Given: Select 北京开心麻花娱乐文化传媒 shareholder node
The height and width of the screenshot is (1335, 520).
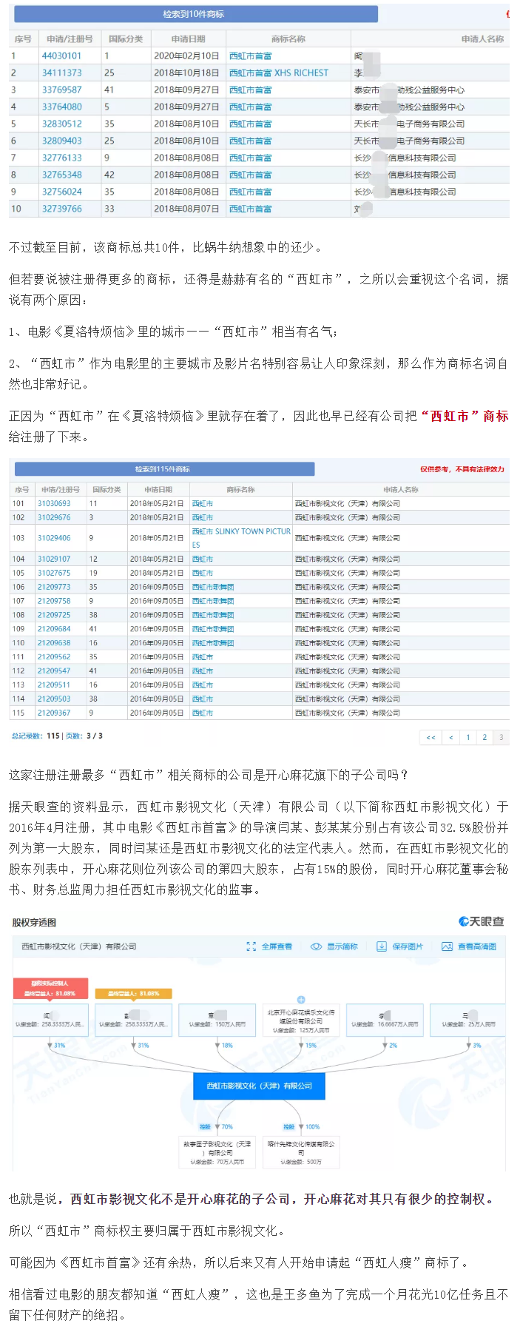Looking at the screenshot, I should (x=301, y=1020).
